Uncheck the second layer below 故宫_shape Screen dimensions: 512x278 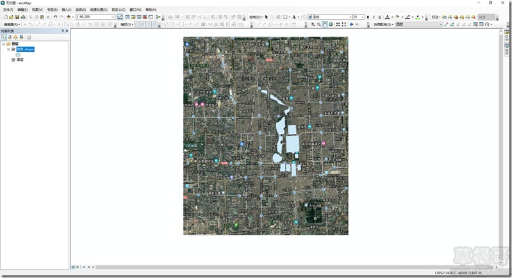[x=13, y=60]
